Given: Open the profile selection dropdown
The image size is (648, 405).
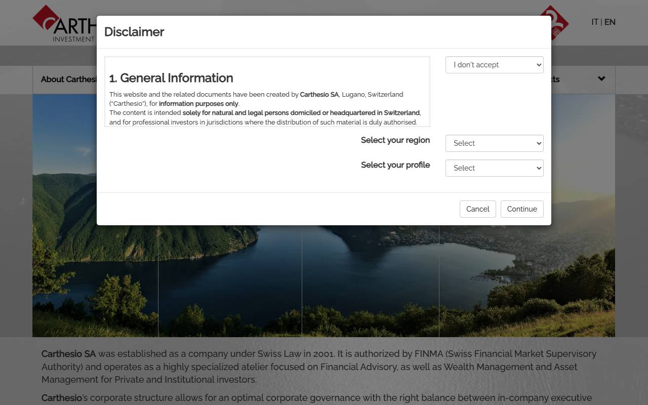Looking at the screenshot, I should [494, 168].
